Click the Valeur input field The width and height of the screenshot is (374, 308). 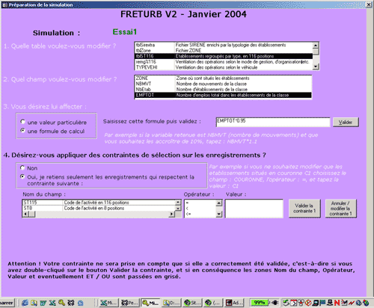[x=254, y=209]
